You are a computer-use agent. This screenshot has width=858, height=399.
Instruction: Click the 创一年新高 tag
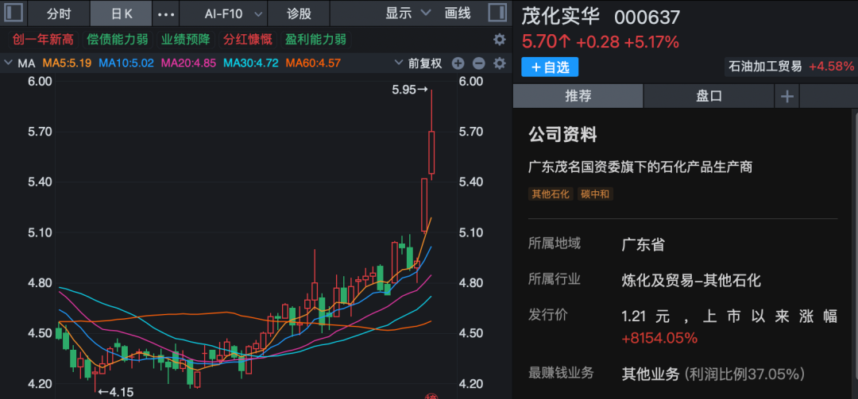coord(43,40)
